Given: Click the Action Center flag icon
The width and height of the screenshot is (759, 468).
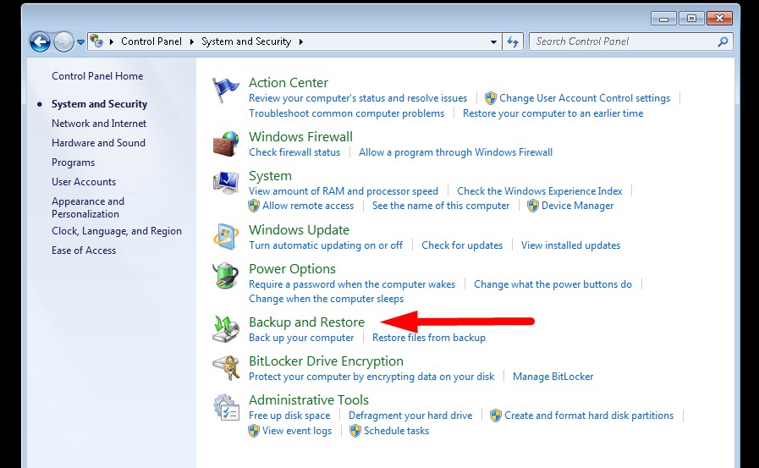Looking at the screenshot, I should [226, 90].
